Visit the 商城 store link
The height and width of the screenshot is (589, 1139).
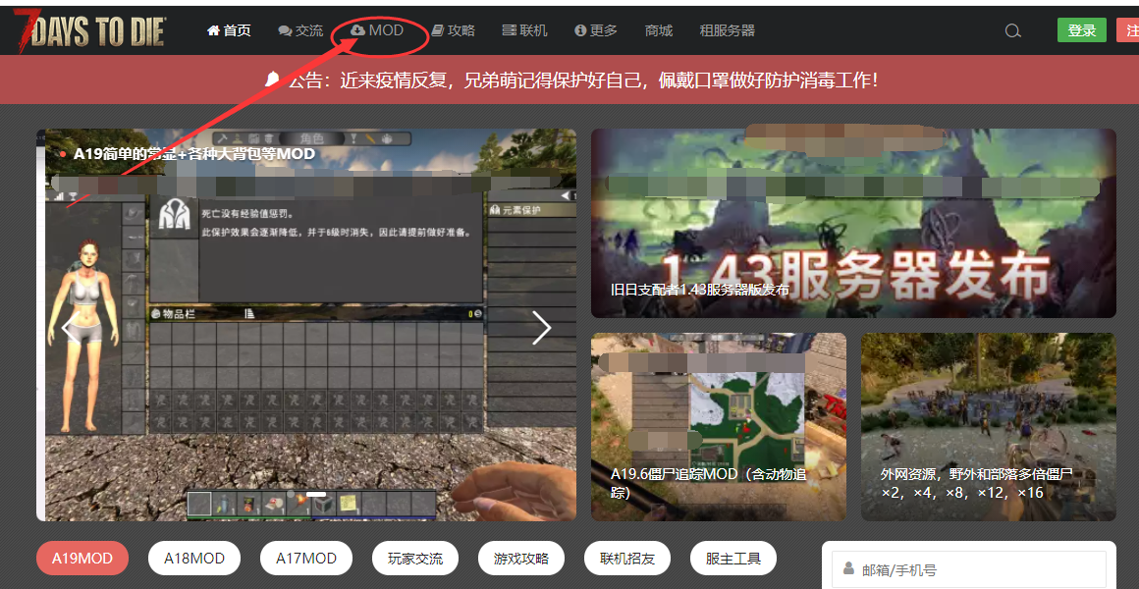tap(659, 30)
